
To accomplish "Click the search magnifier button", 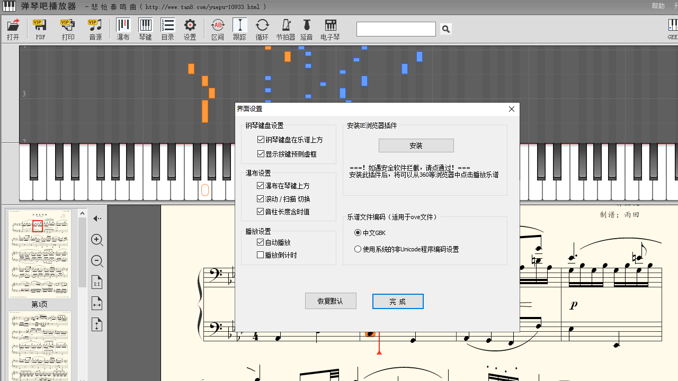I will tap(446, 29).
